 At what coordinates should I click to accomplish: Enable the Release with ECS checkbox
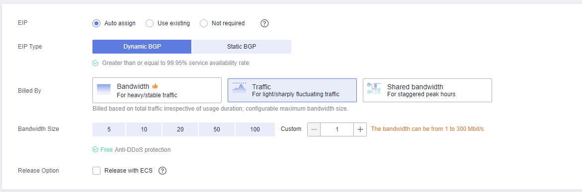pos(96,171)
